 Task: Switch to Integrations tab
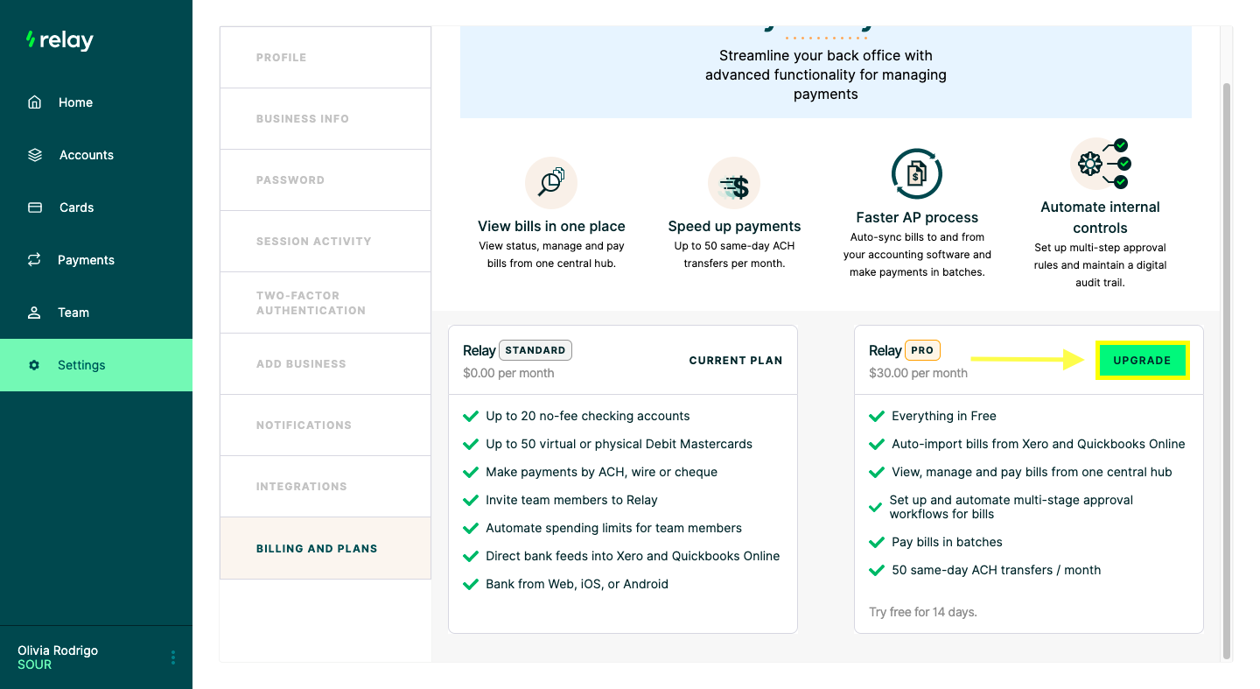click(325, 487)
